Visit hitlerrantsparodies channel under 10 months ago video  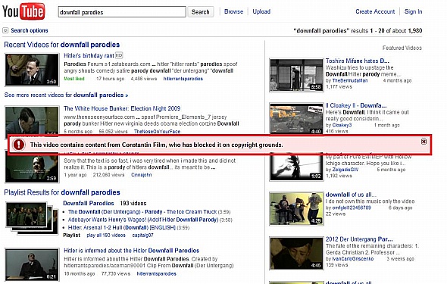click(x=157, y=273)
